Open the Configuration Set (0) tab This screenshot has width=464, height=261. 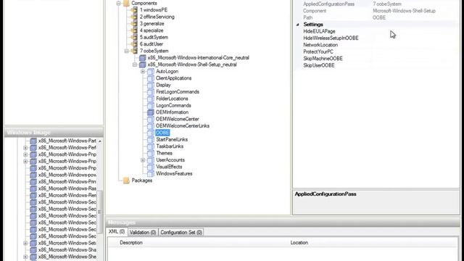(181, 232)
